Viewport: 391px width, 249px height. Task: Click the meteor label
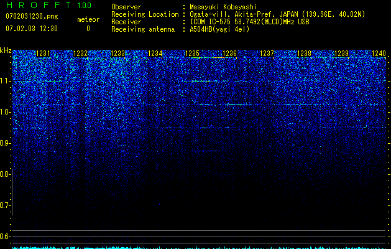88,19
